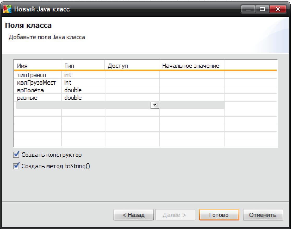Maximize the 'Новый Java класс' window

click(262, 9)
